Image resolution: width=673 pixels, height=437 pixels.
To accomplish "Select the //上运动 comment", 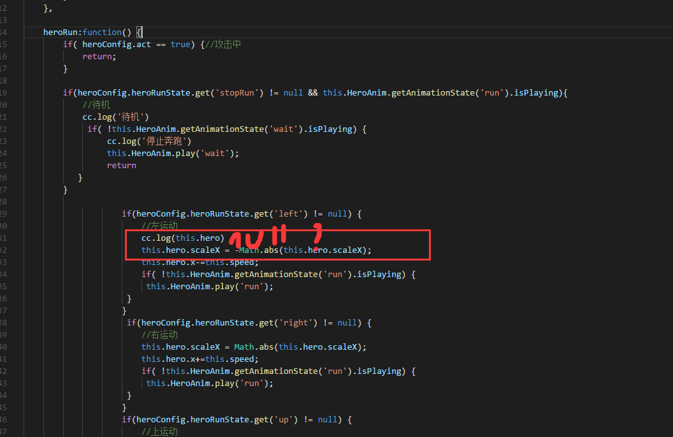I will coord(159,431).
